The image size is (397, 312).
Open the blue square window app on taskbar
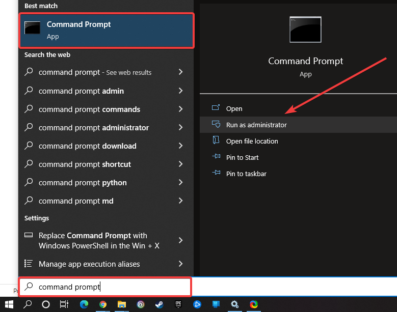point(216,304)
